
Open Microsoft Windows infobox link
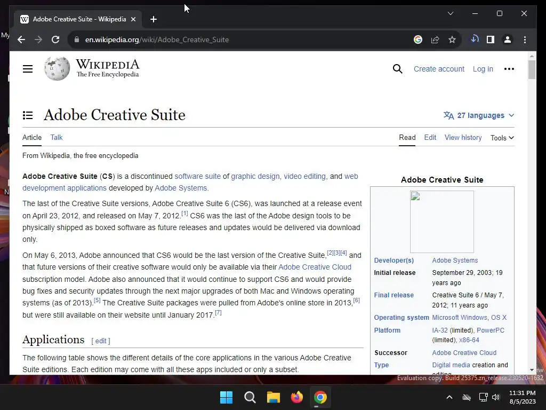(x=460, y=318)
